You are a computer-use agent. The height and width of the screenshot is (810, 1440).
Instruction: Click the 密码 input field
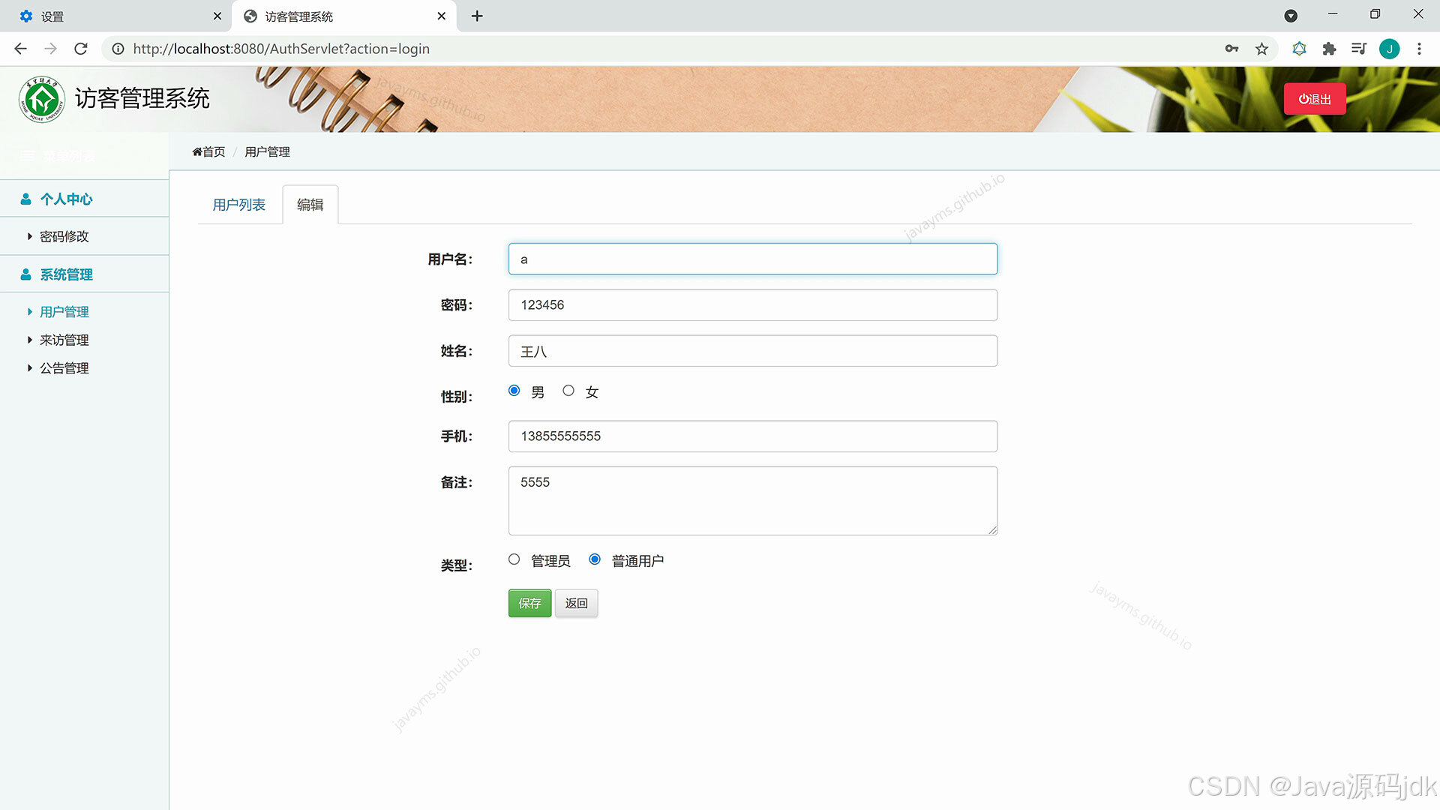pyautogui.click(x=753, y=304)
